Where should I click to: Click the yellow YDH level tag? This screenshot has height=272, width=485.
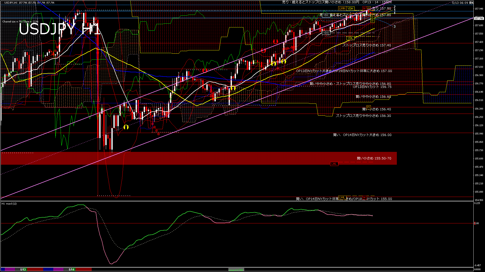350,9
